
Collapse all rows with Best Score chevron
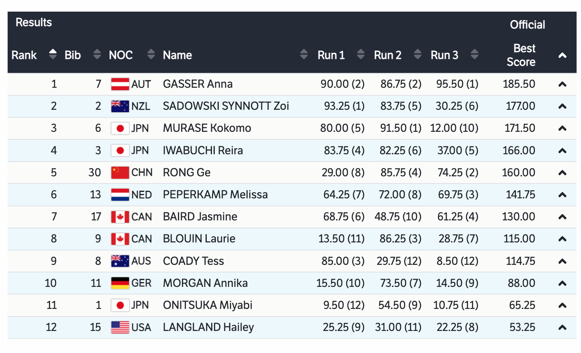562,56
